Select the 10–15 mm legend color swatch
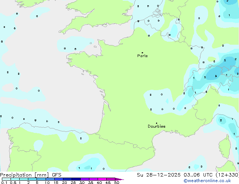239x184 pixels. tap(50, 179)
